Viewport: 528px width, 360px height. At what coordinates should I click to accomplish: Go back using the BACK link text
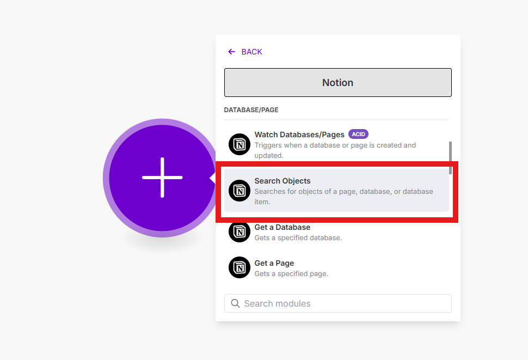251,52
